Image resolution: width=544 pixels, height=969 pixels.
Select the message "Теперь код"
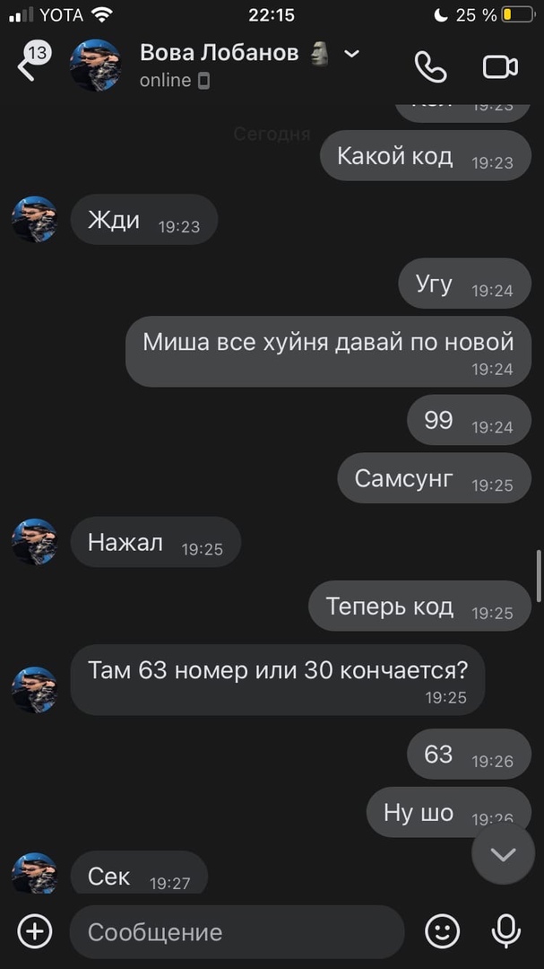click(x=420, y=606)
